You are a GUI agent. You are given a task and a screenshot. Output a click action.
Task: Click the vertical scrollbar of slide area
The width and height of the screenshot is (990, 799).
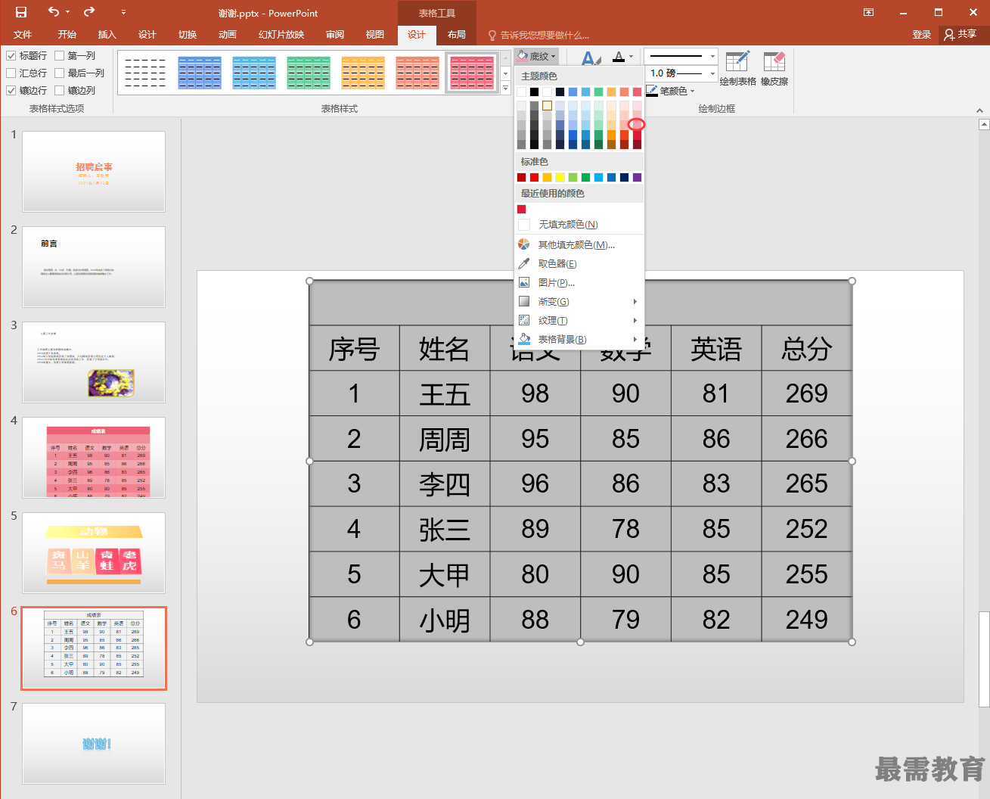click(x=983, y=658)
